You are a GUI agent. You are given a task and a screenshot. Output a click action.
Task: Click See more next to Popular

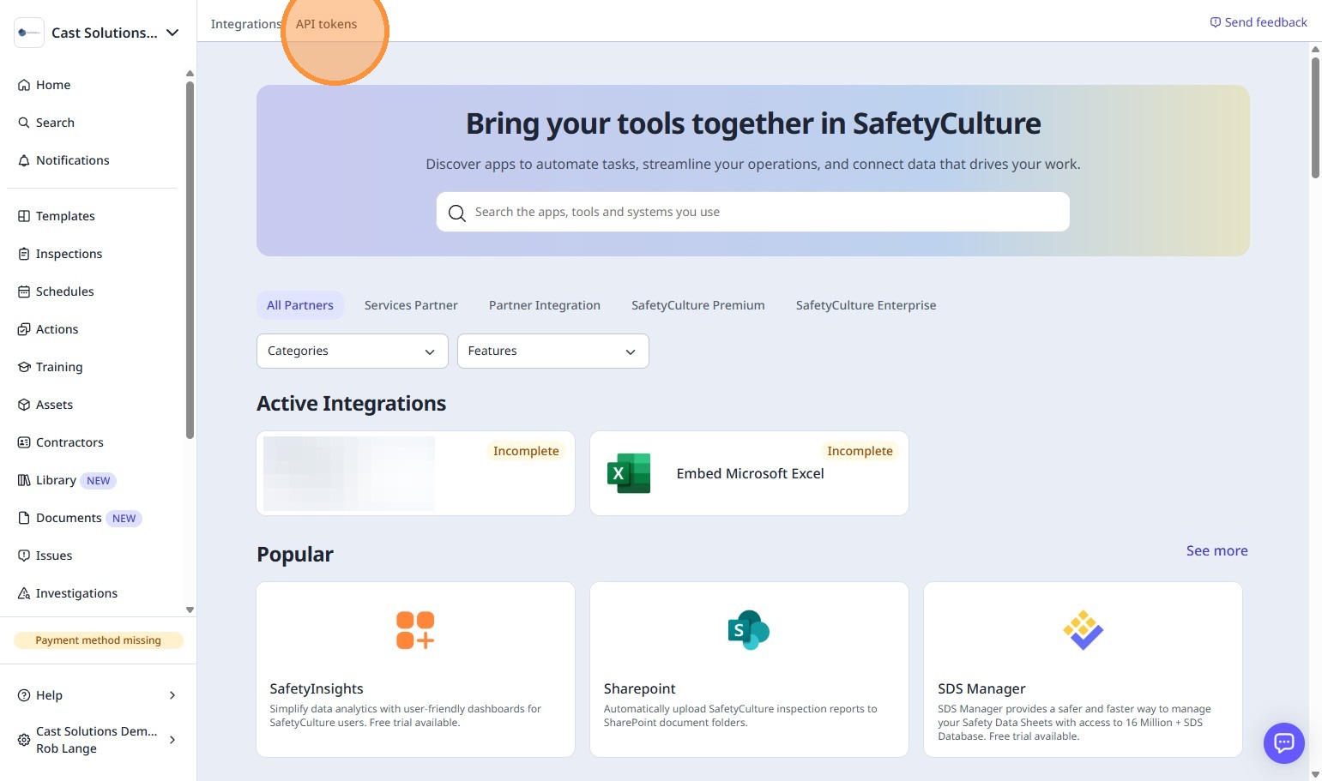pyautogui.click(x=1217, y=550)
